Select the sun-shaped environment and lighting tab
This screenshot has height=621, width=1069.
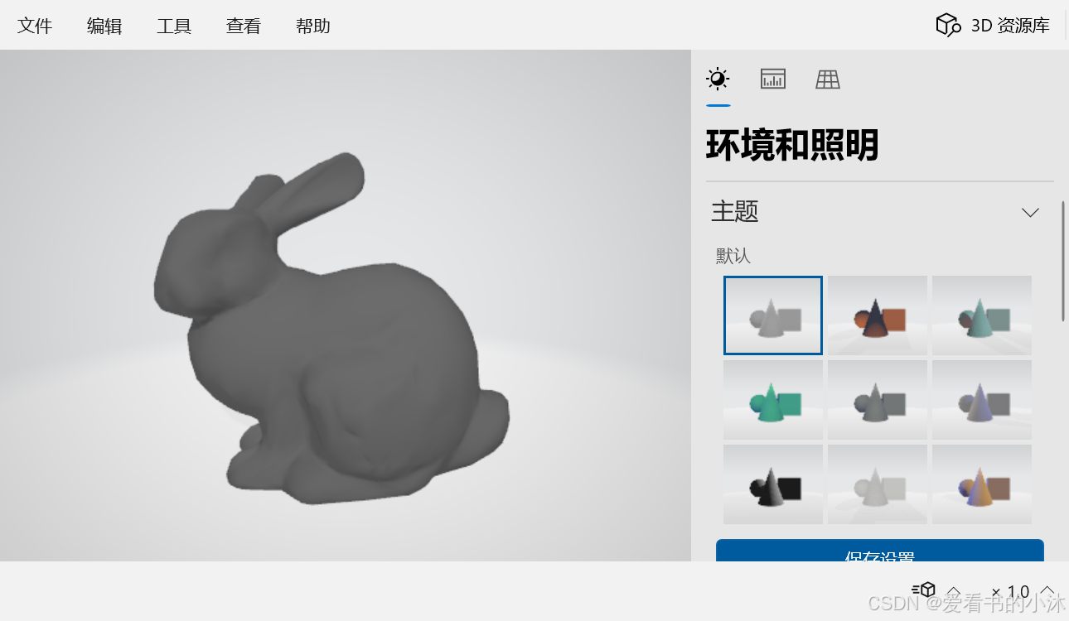718,79
